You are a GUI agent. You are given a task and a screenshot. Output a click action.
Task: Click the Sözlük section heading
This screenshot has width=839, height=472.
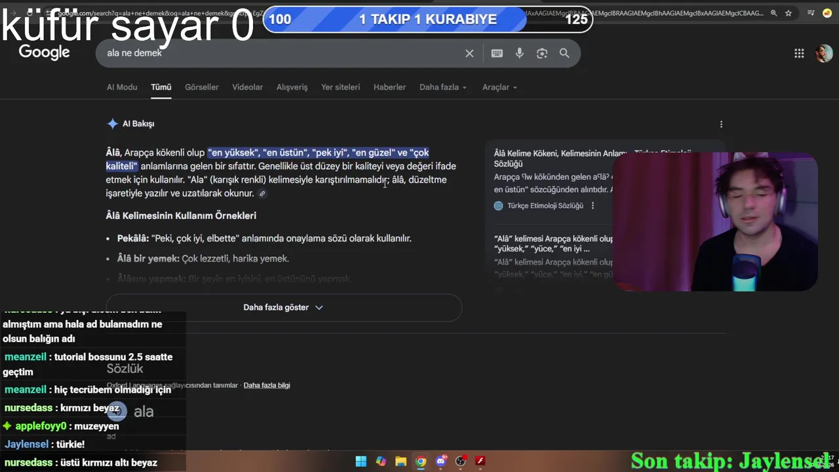(x=125, y=368)
